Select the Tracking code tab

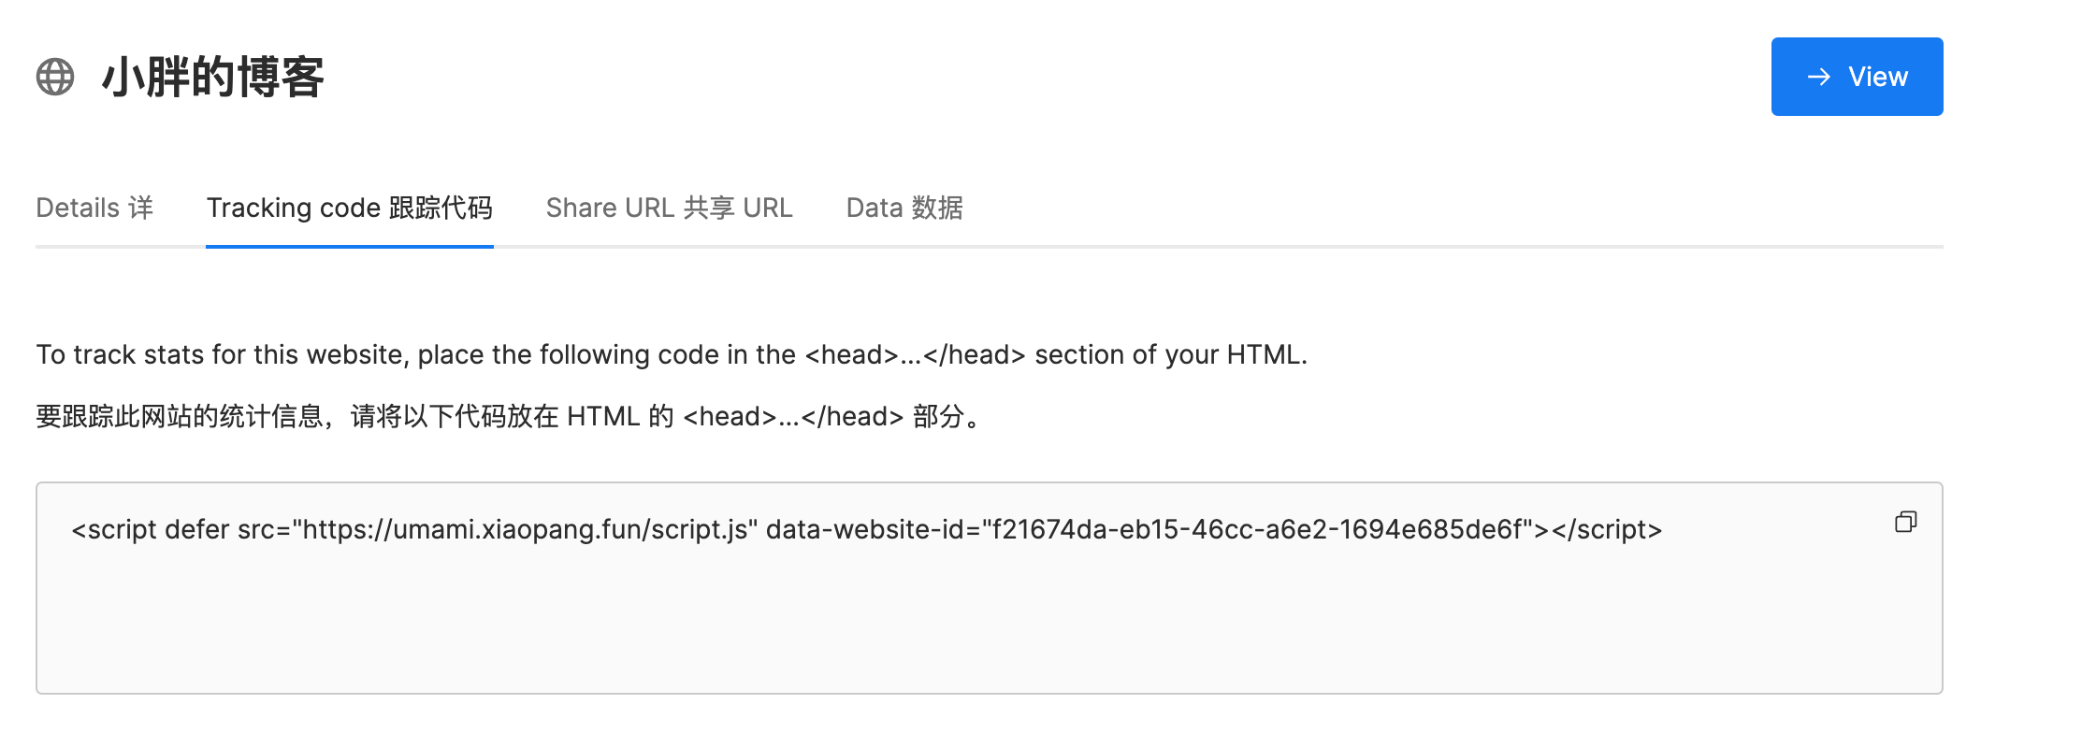tap(349, 208)
